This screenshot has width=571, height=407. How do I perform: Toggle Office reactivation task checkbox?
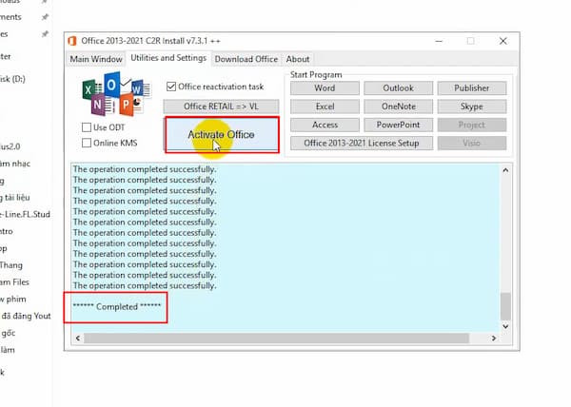pos(171,87)
